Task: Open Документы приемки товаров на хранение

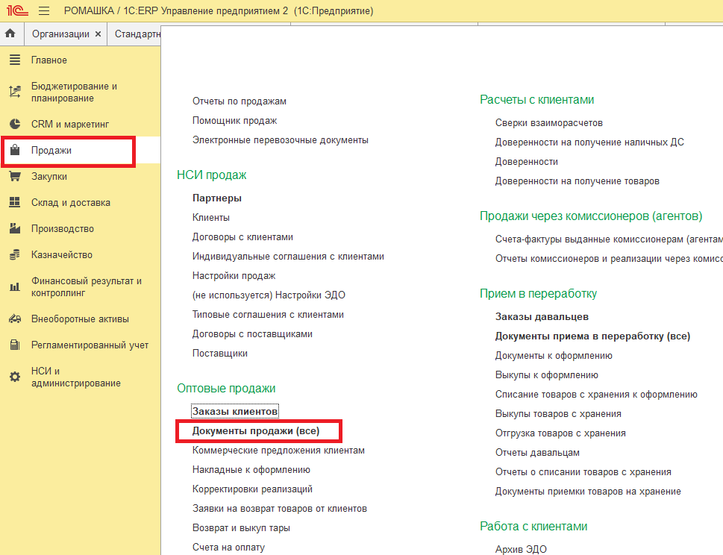Action: [x=588, y=492]
